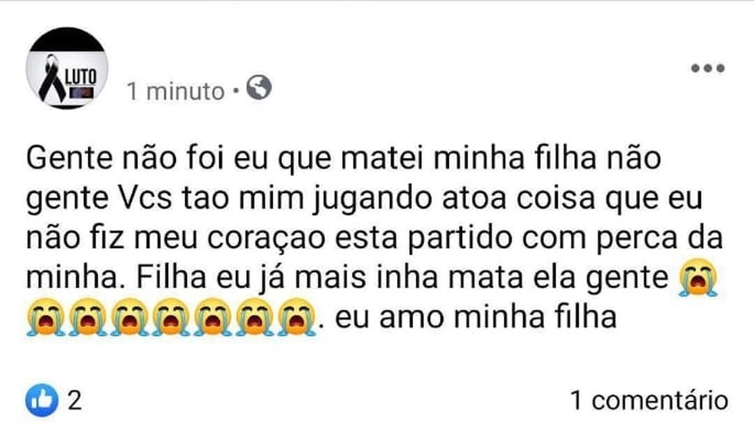Click the crying emoji after "ela gente"
Viewport: 754px width, 434px height.
tap(696, 280)
